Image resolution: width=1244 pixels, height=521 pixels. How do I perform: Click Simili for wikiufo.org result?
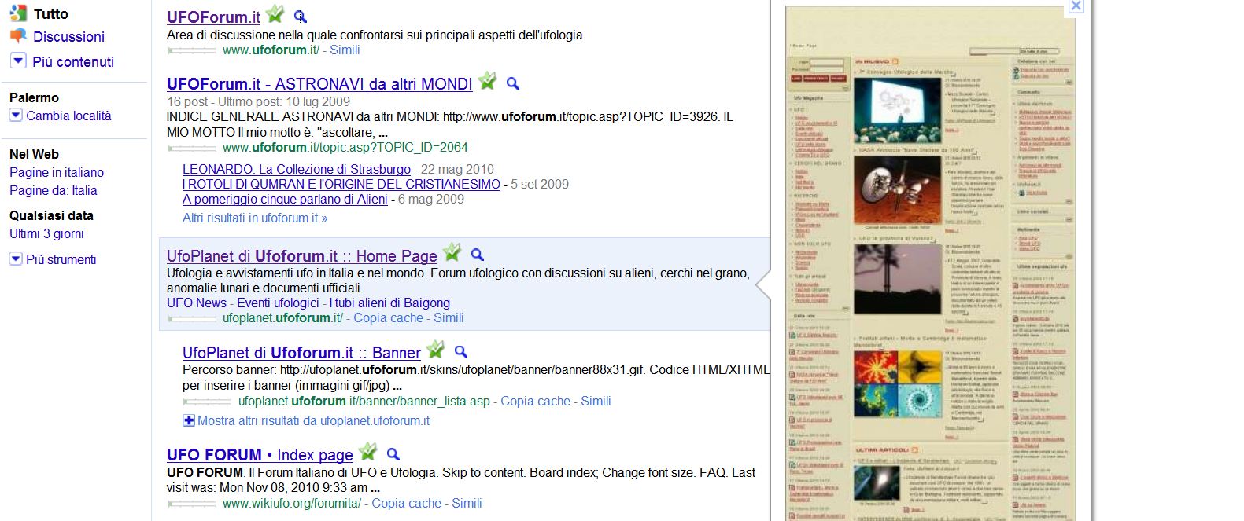tap(467, 503)
